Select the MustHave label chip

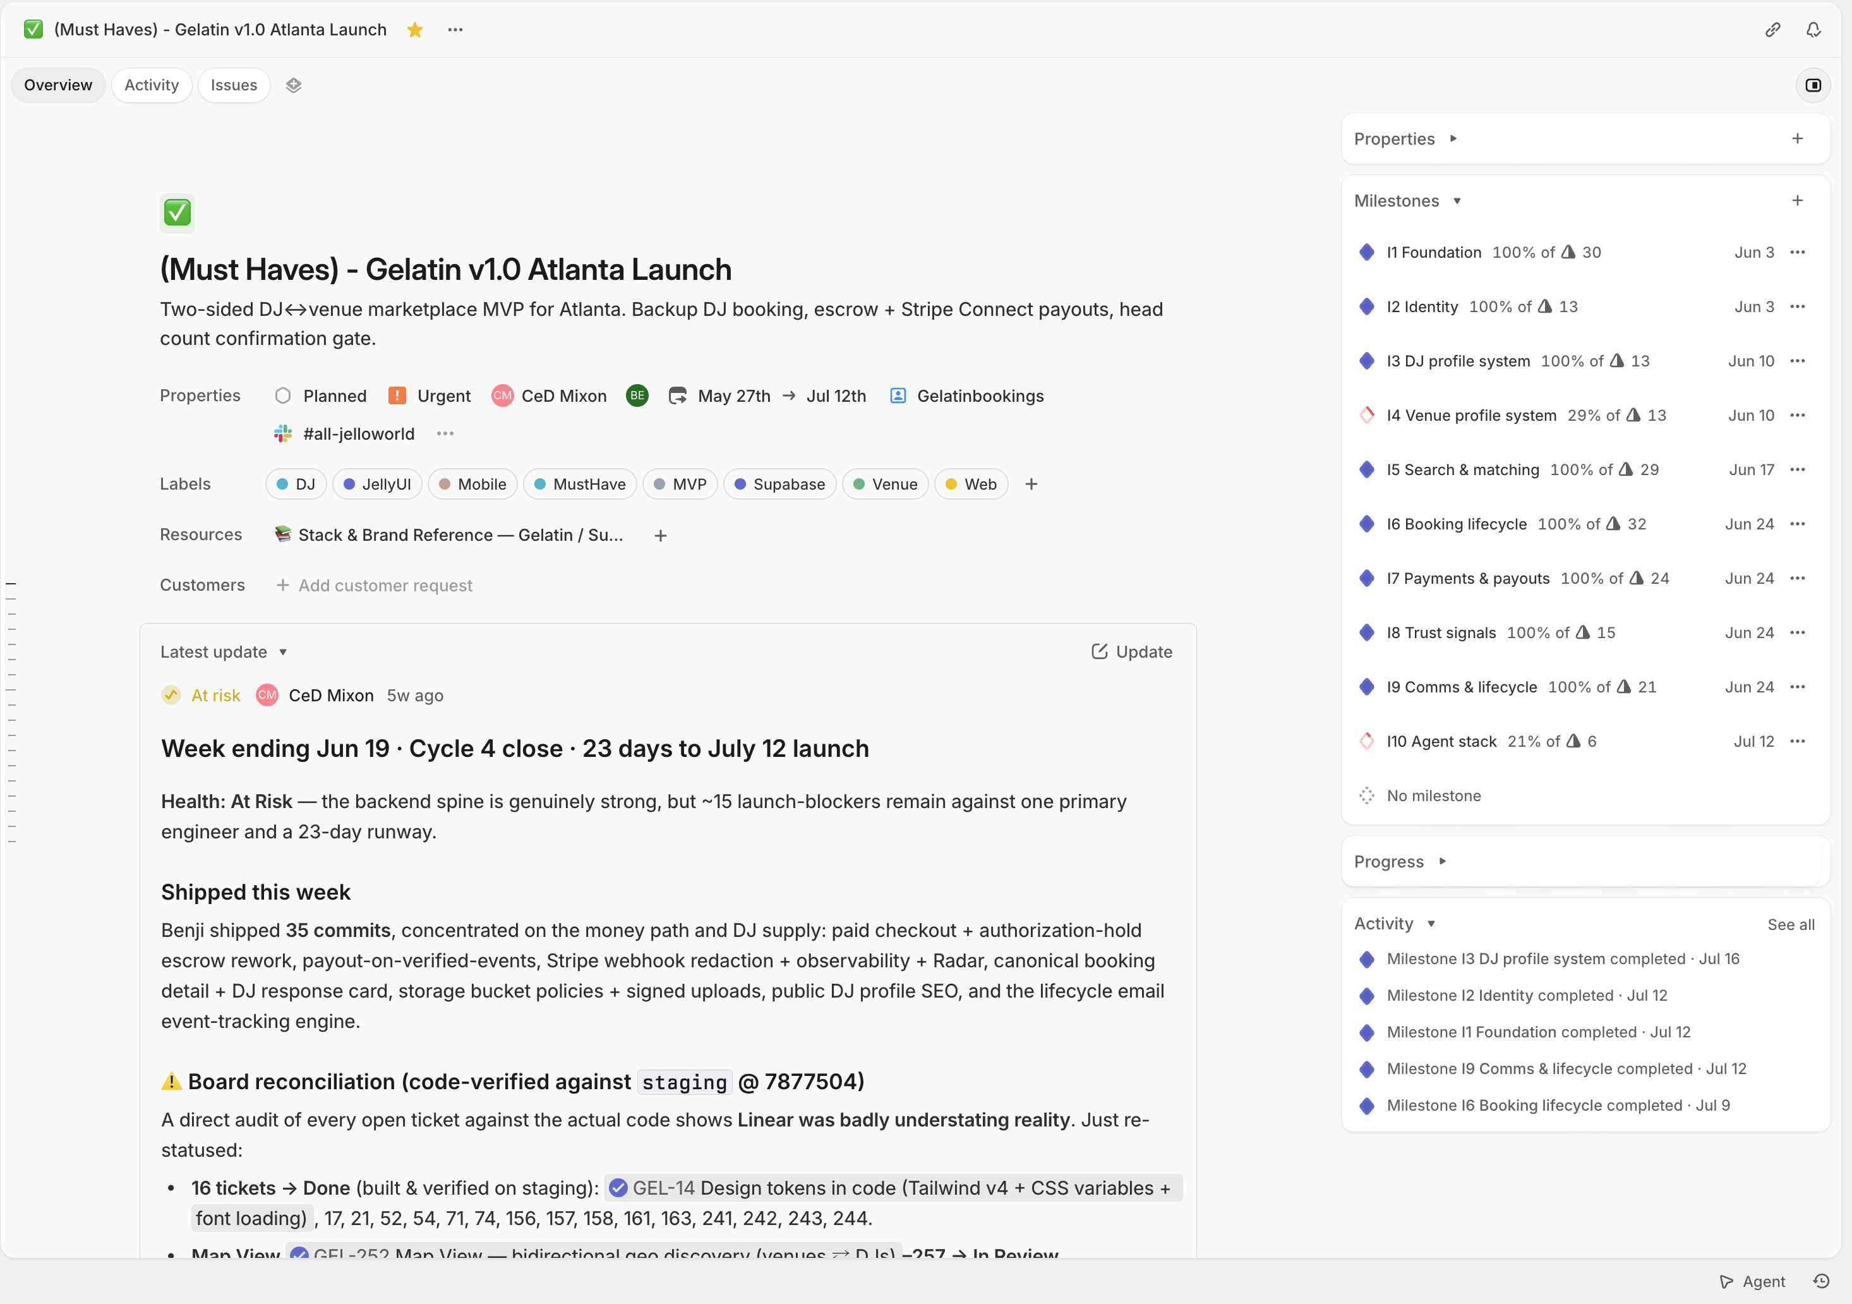(580, 484)
